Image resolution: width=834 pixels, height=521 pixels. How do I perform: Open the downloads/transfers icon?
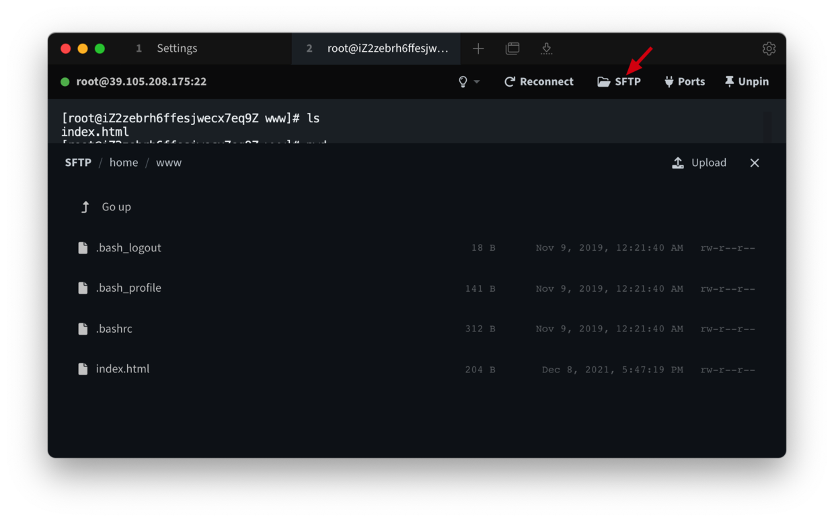[x=546, y=48]
